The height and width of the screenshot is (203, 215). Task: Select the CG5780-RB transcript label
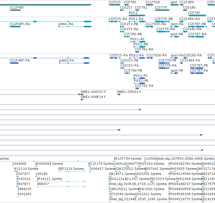133,34
